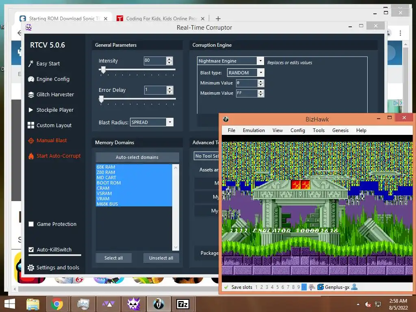Click memory domains list scroll-down arrow

[175, 247]
